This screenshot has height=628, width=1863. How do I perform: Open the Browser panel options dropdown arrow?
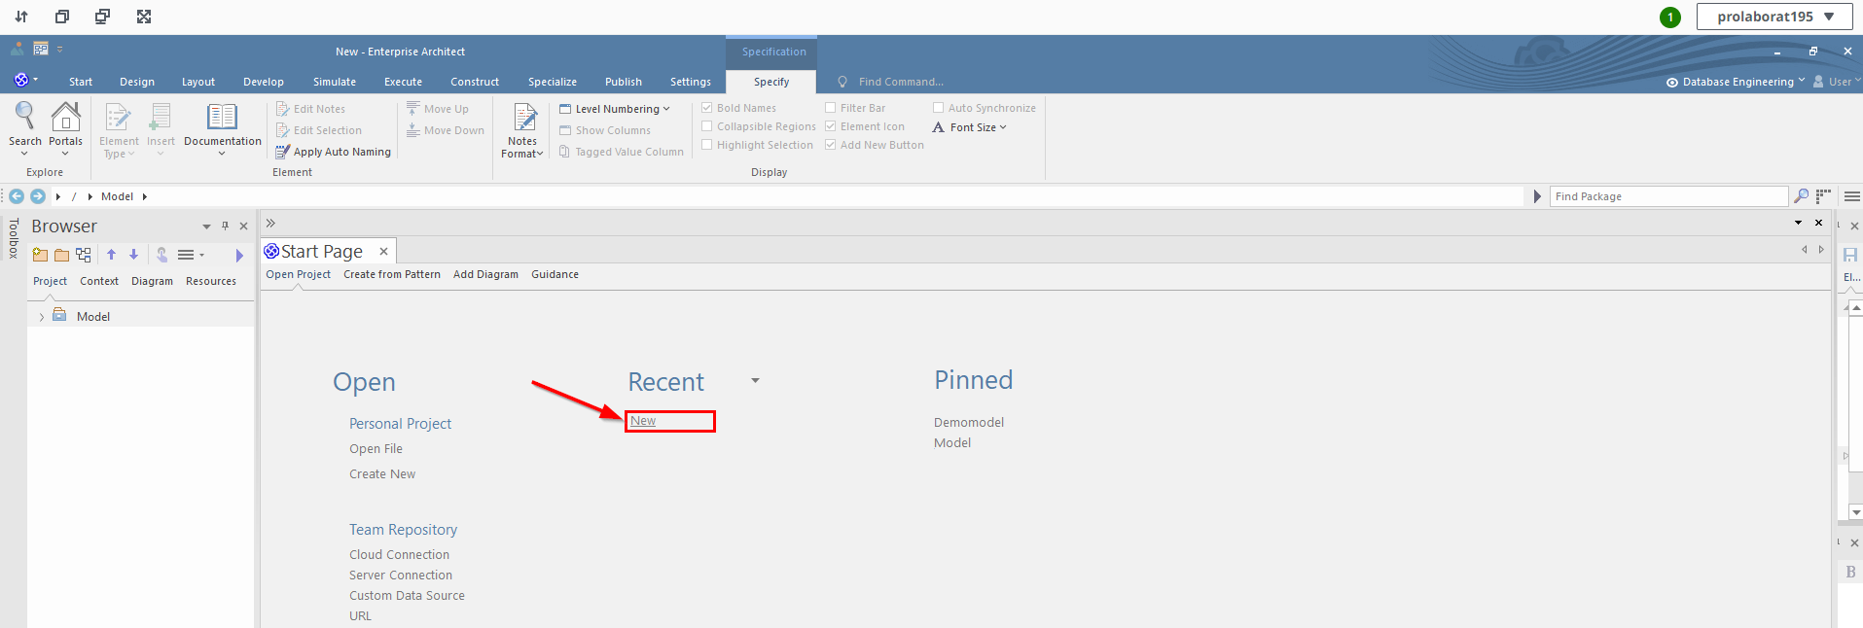[206, 227]
